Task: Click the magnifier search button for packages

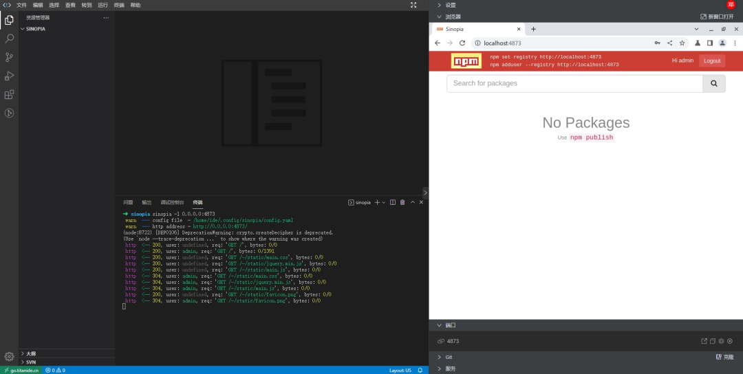Action: [x=713, y=83]
